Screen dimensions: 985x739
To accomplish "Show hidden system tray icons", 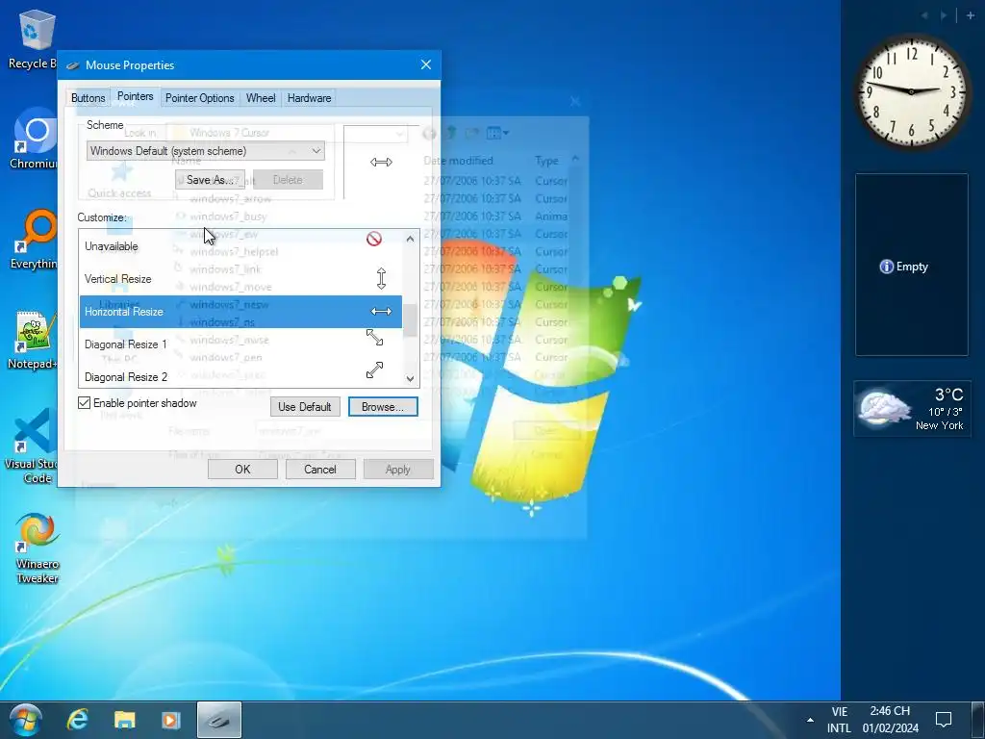I will tap(810, 720).
